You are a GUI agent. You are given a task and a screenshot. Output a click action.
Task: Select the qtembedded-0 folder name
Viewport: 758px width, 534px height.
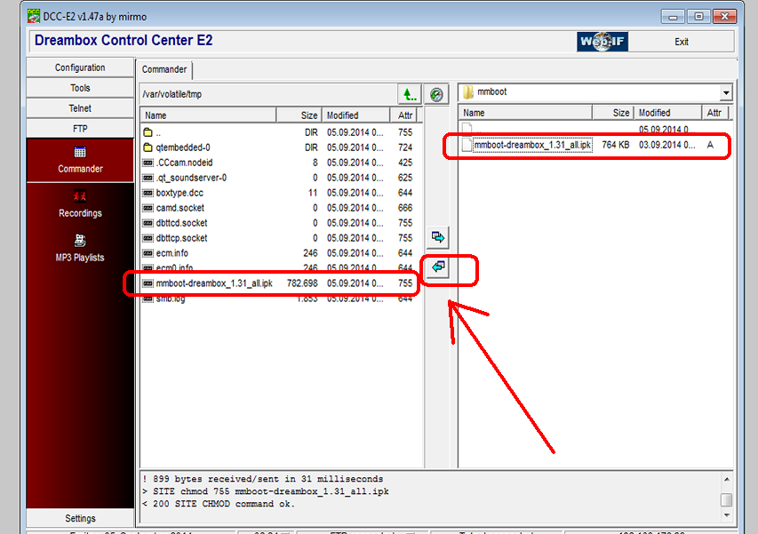[183, 147]
